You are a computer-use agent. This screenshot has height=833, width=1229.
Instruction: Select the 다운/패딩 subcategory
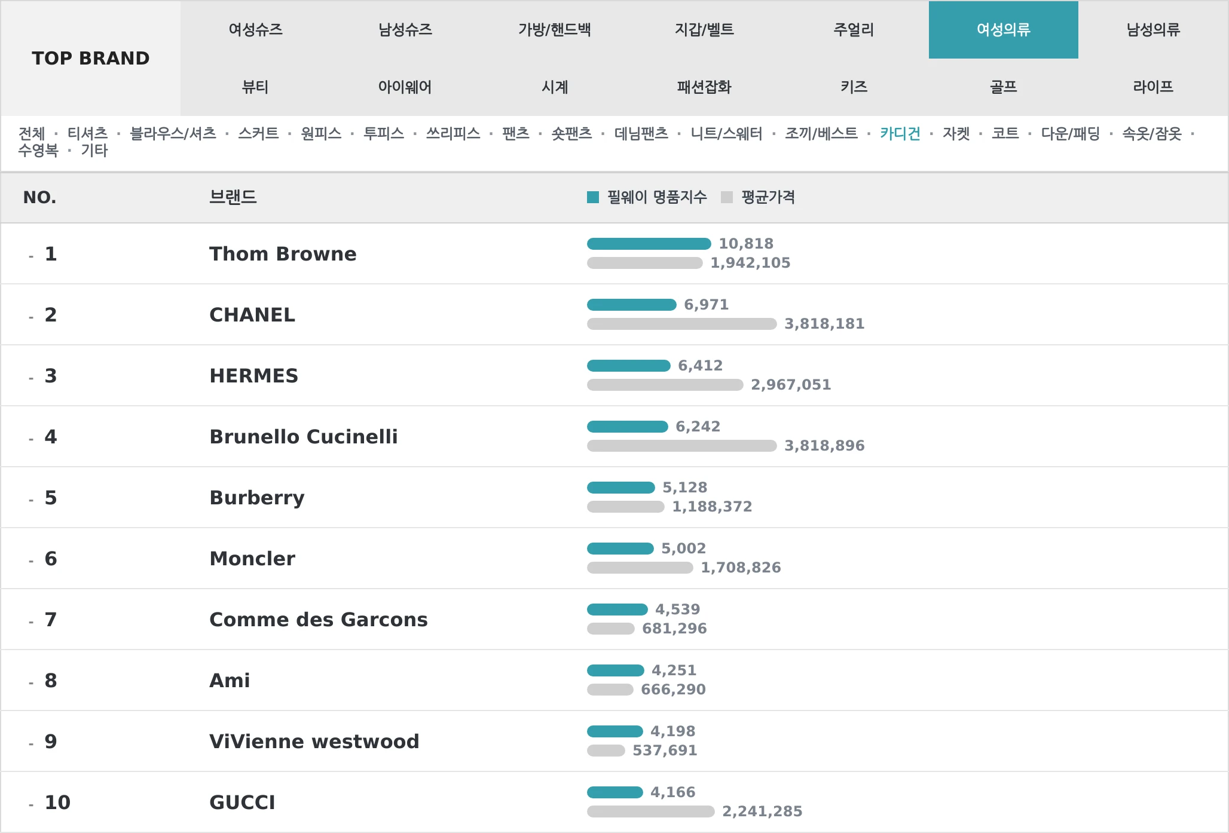tap(1071, 133)
